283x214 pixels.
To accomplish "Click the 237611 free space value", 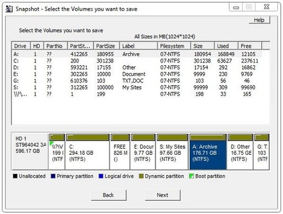I will pos(250,61).
